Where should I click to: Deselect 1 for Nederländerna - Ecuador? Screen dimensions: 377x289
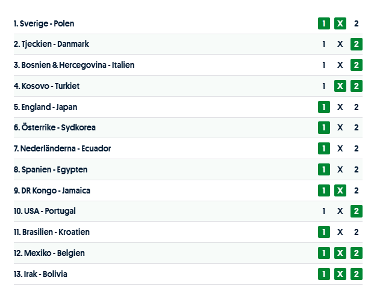(x=324, y=148)
